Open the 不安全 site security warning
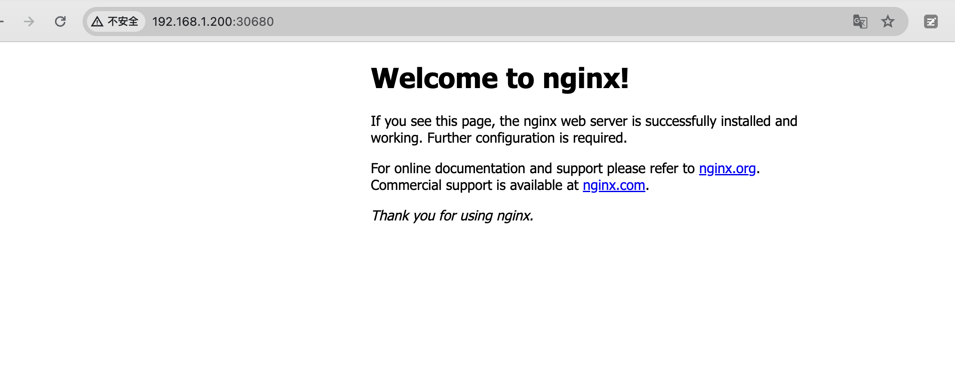The height and width of the screenshot is (367, 955). click(x=116, y=21)
